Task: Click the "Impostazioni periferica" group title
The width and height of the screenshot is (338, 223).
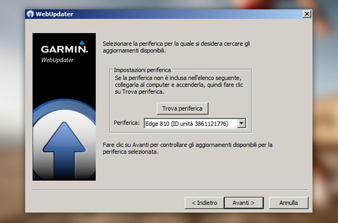Action: point(142,70)
